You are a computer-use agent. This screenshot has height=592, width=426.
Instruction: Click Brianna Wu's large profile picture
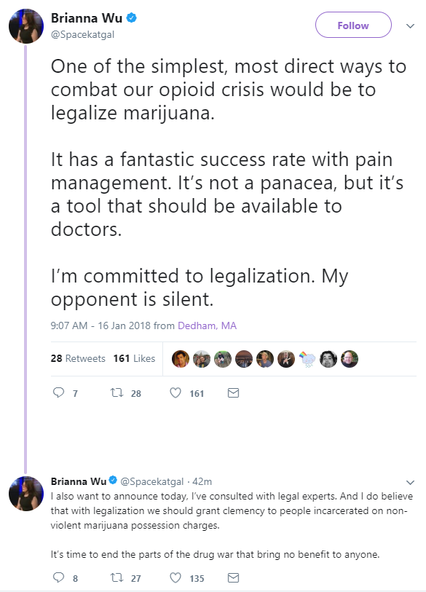click(x=26, y=26)
